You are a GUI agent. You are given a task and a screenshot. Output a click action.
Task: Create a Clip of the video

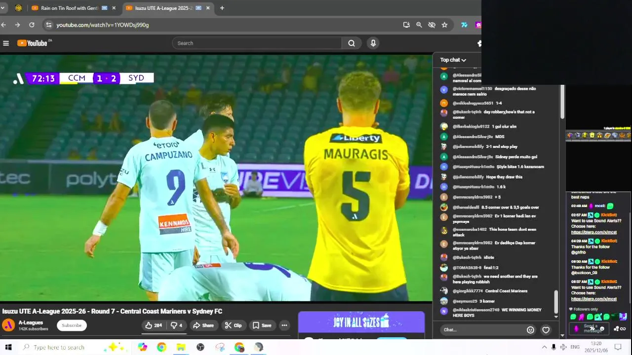tap(233, 325)
